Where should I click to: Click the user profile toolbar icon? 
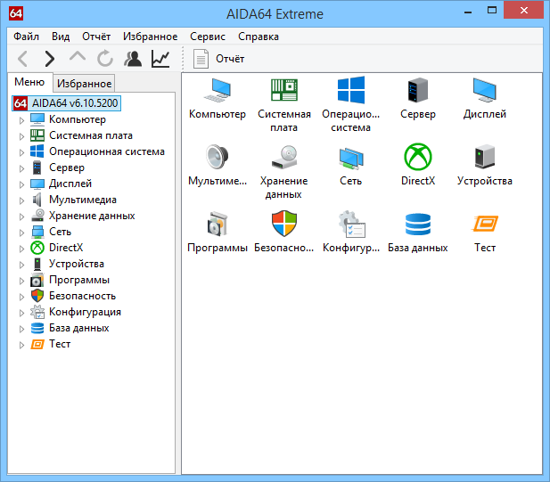point(133,59)
